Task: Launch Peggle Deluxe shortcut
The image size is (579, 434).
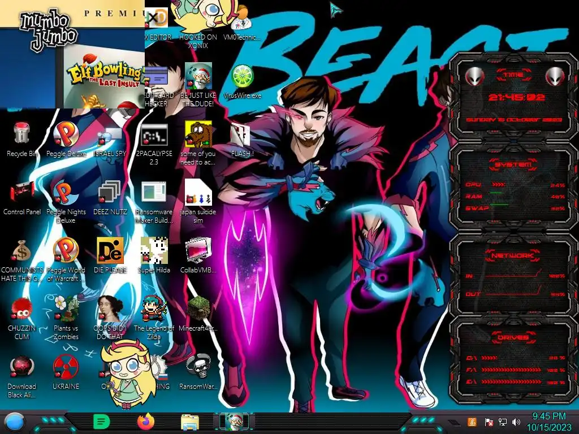Action: point(66,140)
